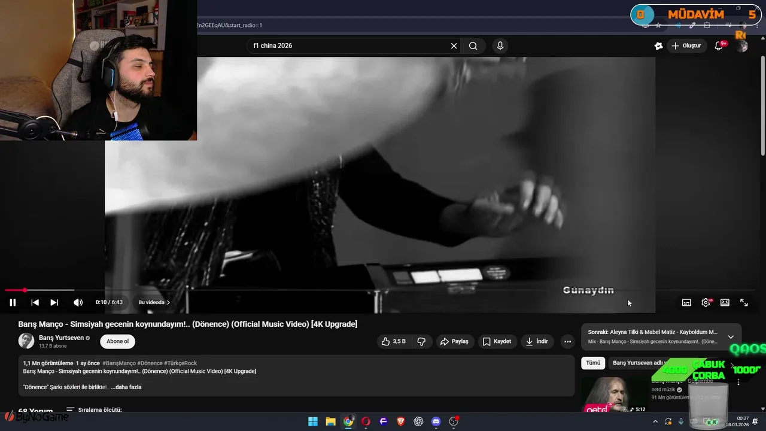Screen dimensions: 766x431
Task: Download video with İndir button
Action: pos(537,341)
